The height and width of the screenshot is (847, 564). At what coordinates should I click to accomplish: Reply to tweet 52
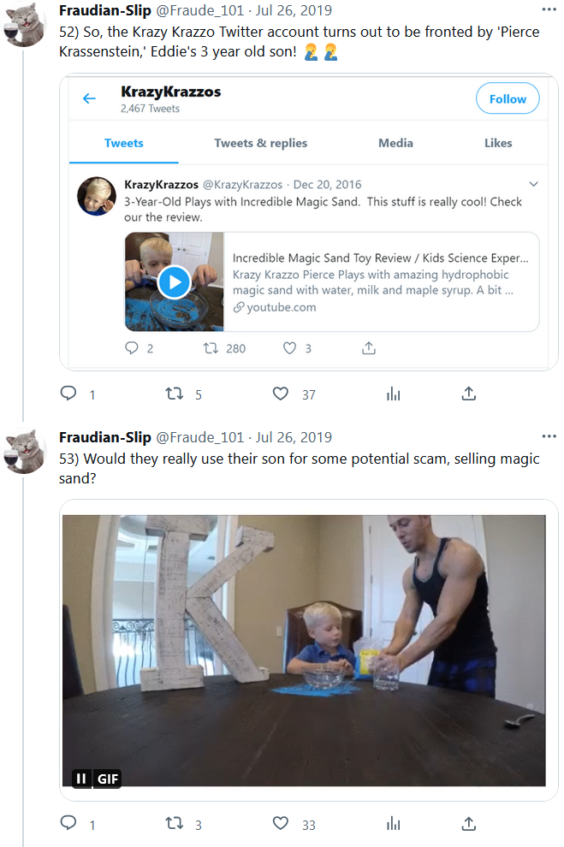click(69, 394)
